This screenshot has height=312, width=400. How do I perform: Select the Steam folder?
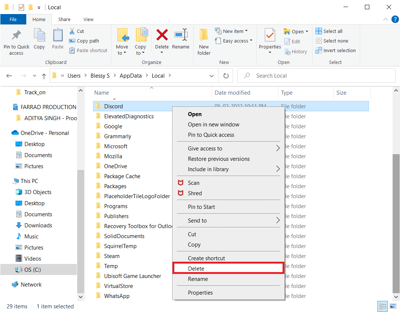coord(112,256)
